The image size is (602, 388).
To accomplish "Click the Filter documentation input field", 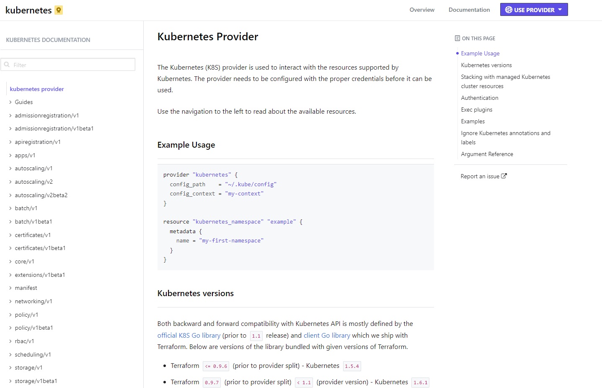I will tap(68, 65).
